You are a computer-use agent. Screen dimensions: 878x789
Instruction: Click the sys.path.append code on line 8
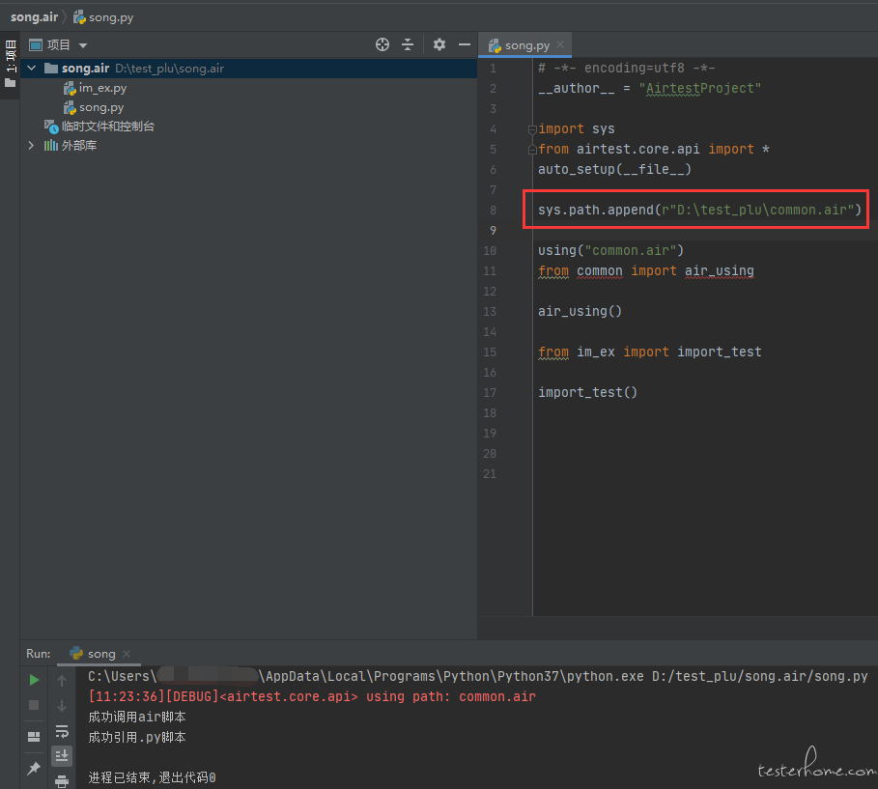point(699,210)
